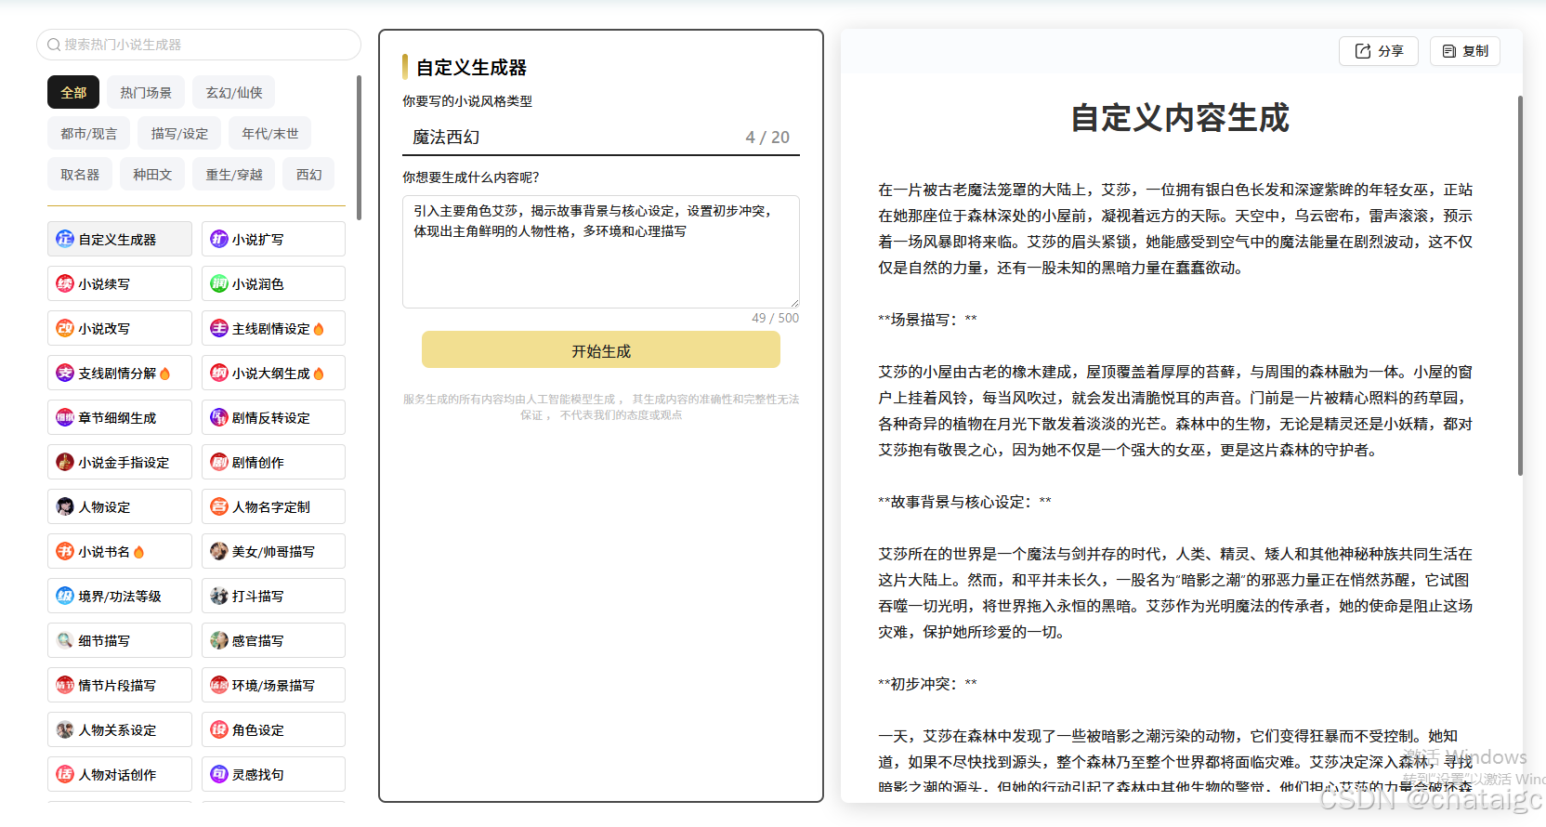Image resolution: width=1546 pixels, height=827 pixels.
Task: Click the 角色设定 icon
Action: click(219, 729)
